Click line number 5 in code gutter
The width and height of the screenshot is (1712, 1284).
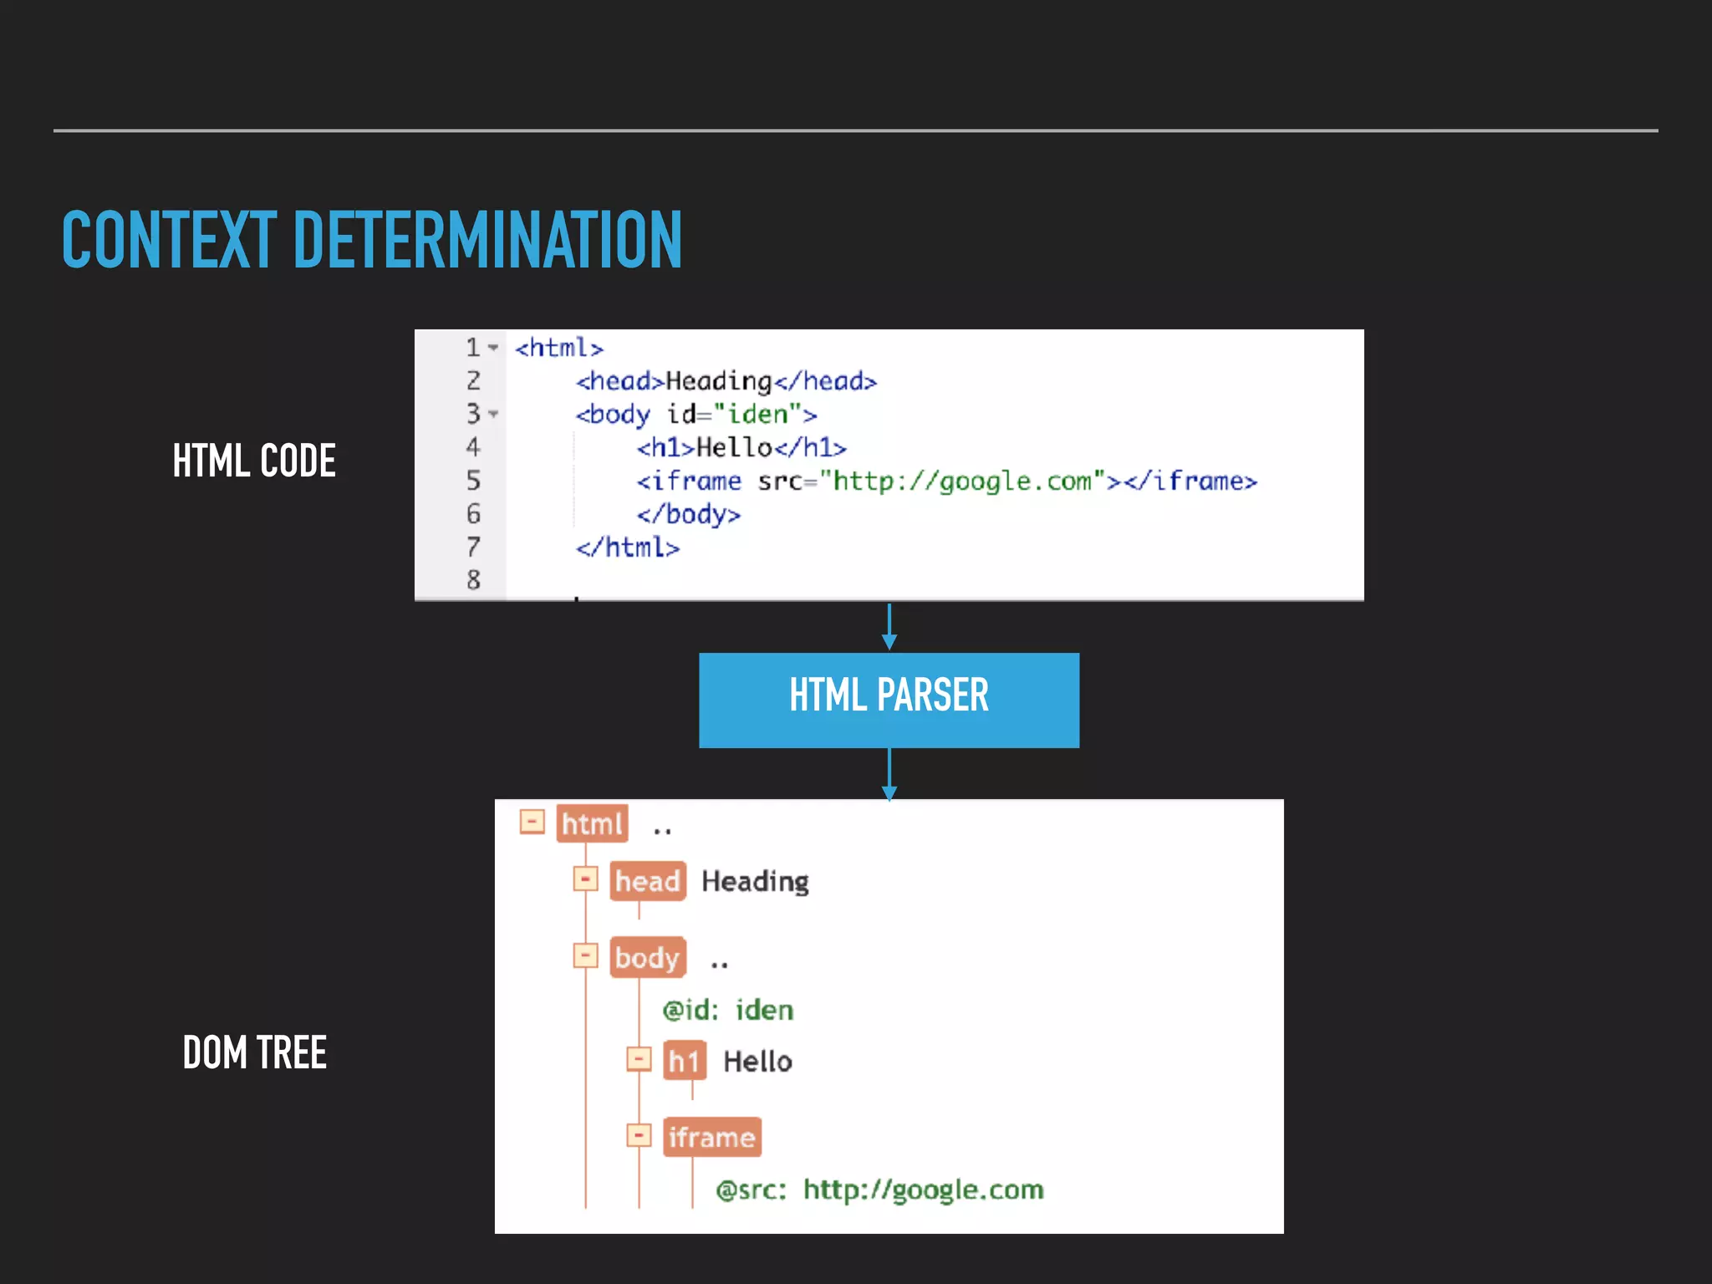tap(473, 481)
